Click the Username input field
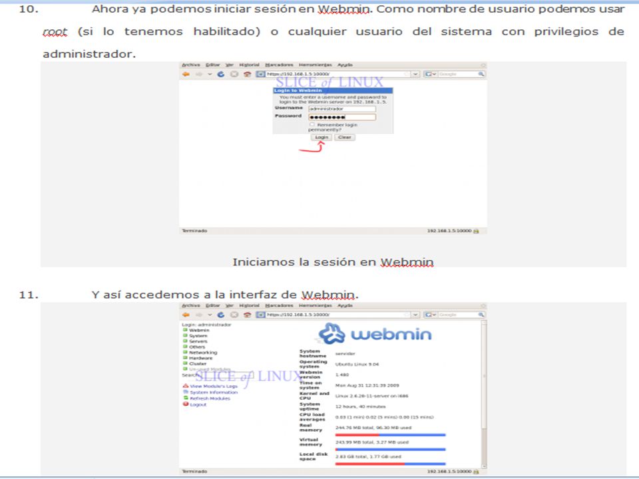This screenshot has width=639, height=479. pos(342,108)
